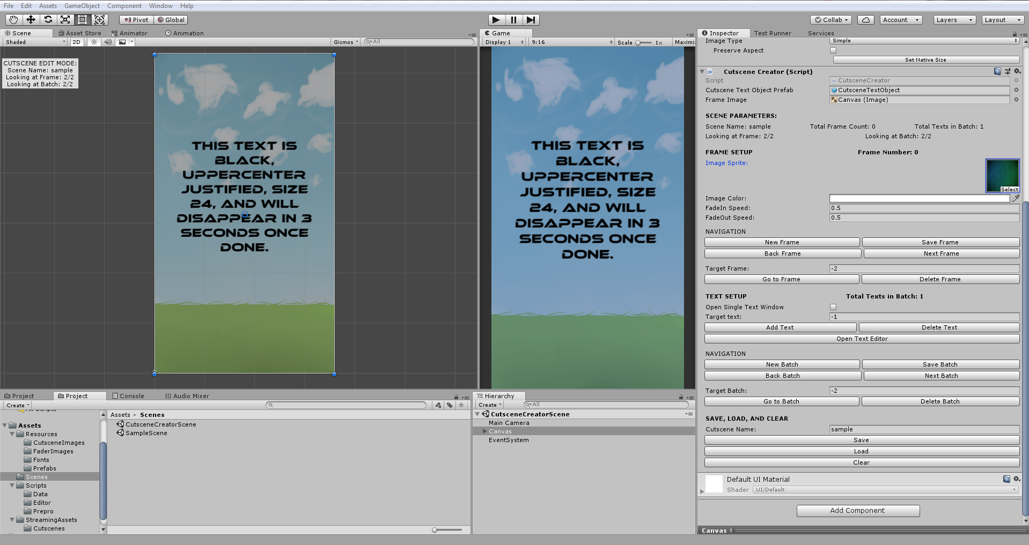Click Open Text Editor button
1029x545 pixels.
[862, 339]
